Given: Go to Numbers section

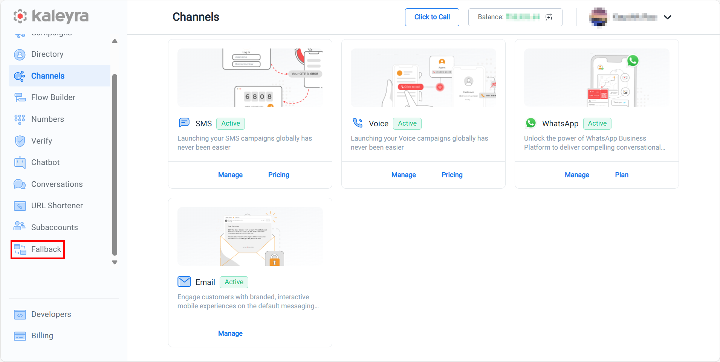Looking at the screenshot, I should (x=60, y=119).
